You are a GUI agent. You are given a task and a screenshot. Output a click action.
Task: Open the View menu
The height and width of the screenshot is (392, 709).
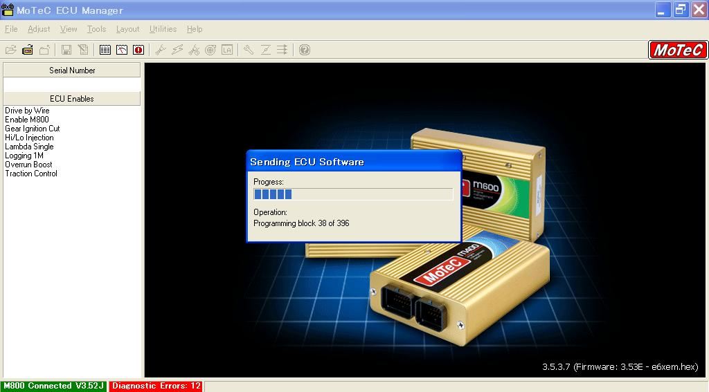coord(69,29)
